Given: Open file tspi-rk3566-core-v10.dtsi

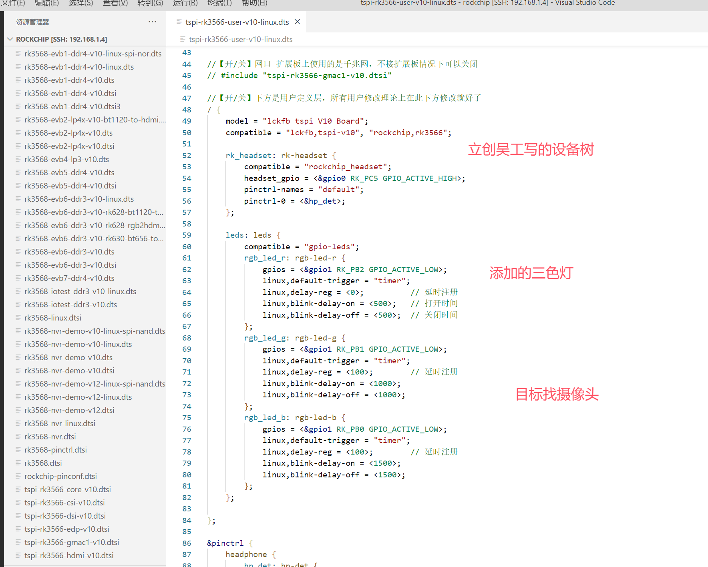Looking at the screenshot, I should click(x=68, y=489).
